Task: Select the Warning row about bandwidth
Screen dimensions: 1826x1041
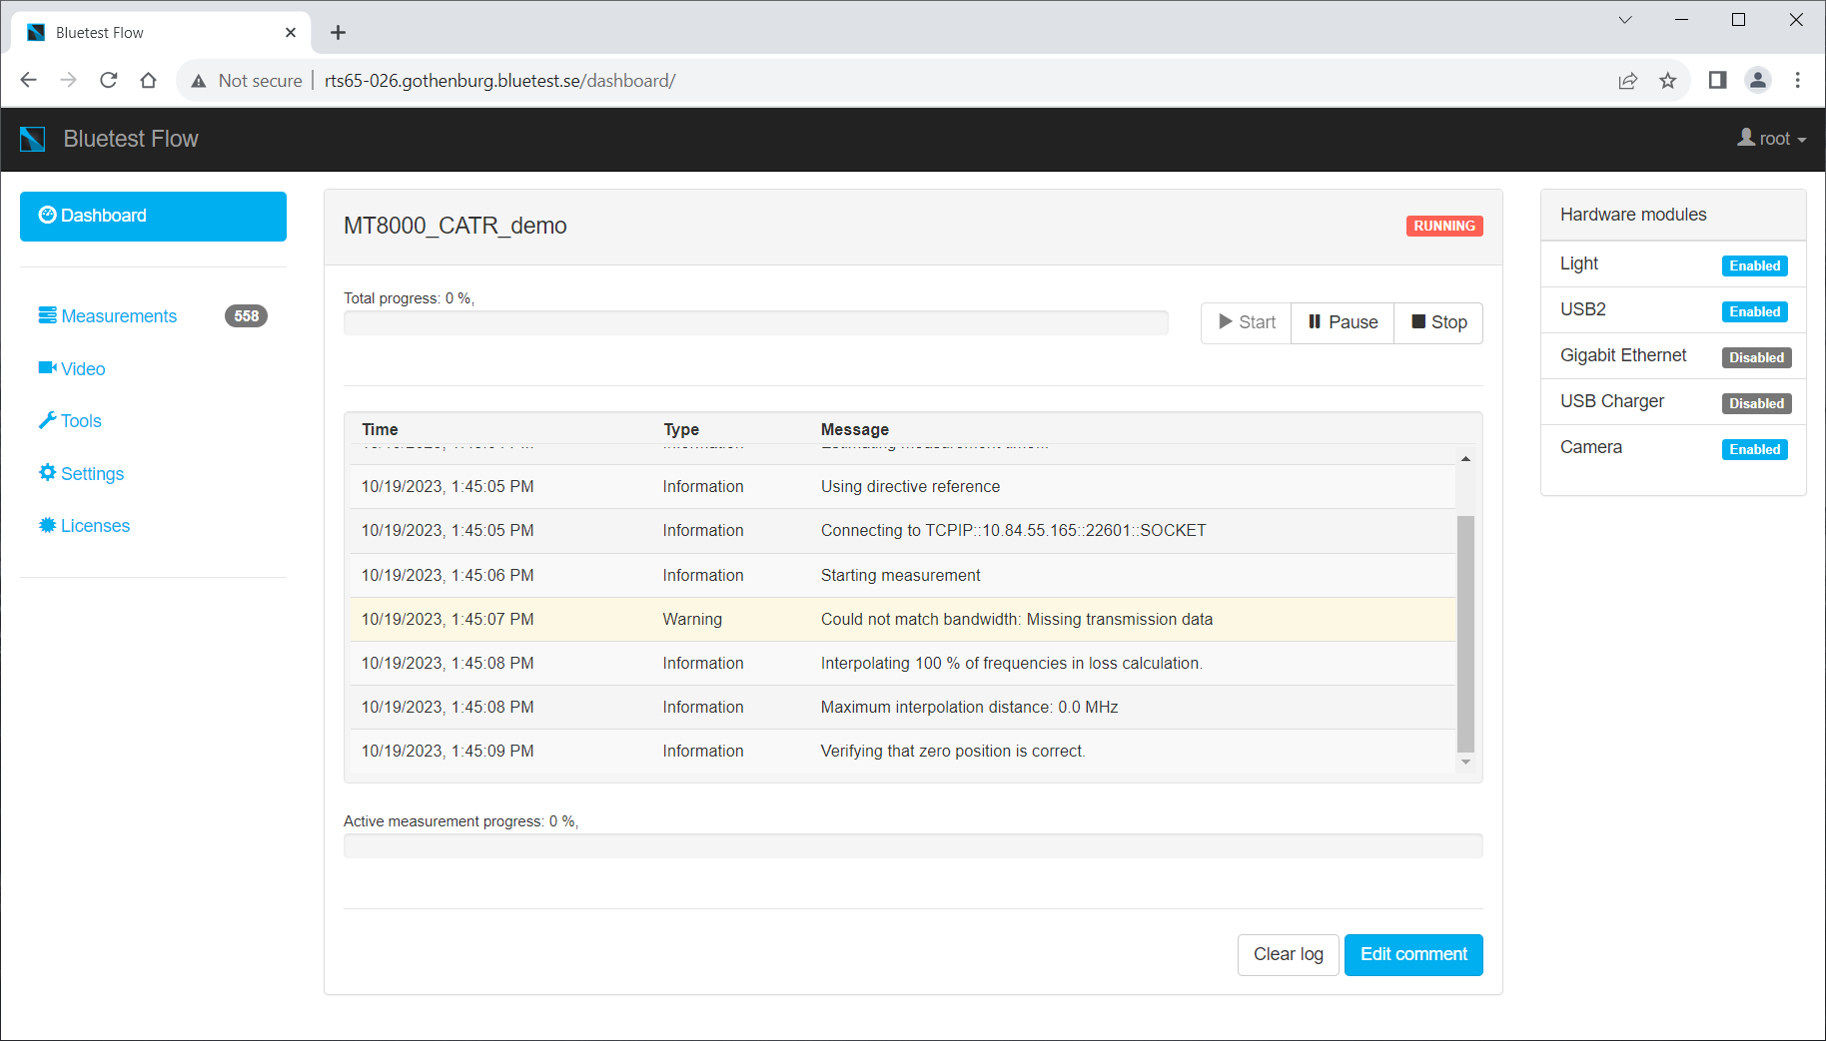Action: (x=903, y=620)
